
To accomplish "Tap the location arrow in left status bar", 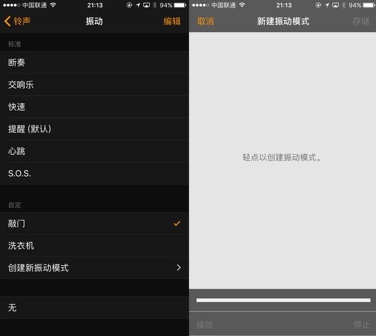I will [138, 5].
